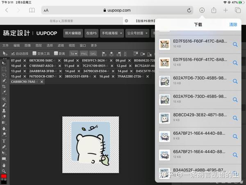Select the Rectangular Marquee tool
246x185 pixels.
point(4,69)
